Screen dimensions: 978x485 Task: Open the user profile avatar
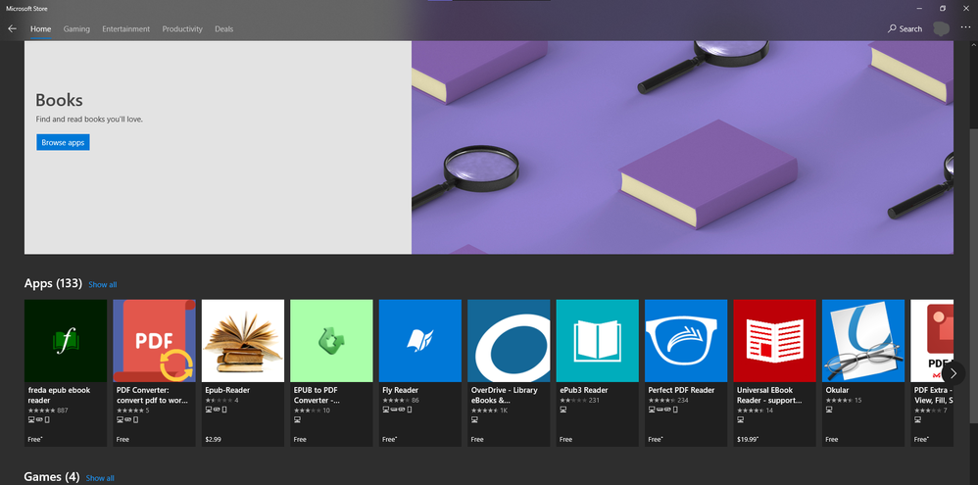click(x=941, y=28)
